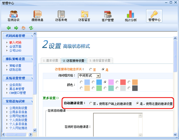This screenshot has width=179, height=140.
Task: Choose the dark gray color radio
Action: coord(129,88)
